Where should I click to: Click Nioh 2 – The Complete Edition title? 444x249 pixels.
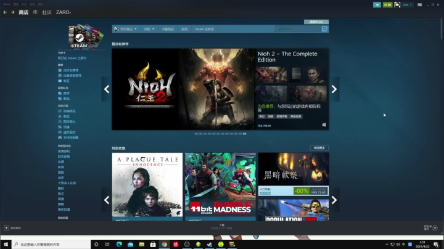tap(287, 57)
